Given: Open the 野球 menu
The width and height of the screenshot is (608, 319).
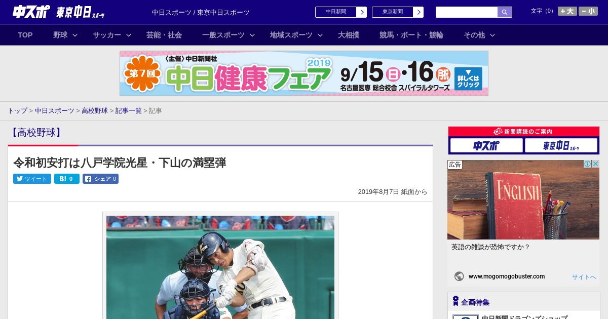Looking at the screenshot, I should click(x=60, y=35).
